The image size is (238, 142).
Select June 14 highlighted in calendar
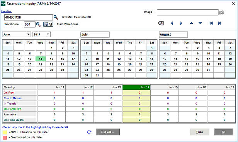click(41, 59)
